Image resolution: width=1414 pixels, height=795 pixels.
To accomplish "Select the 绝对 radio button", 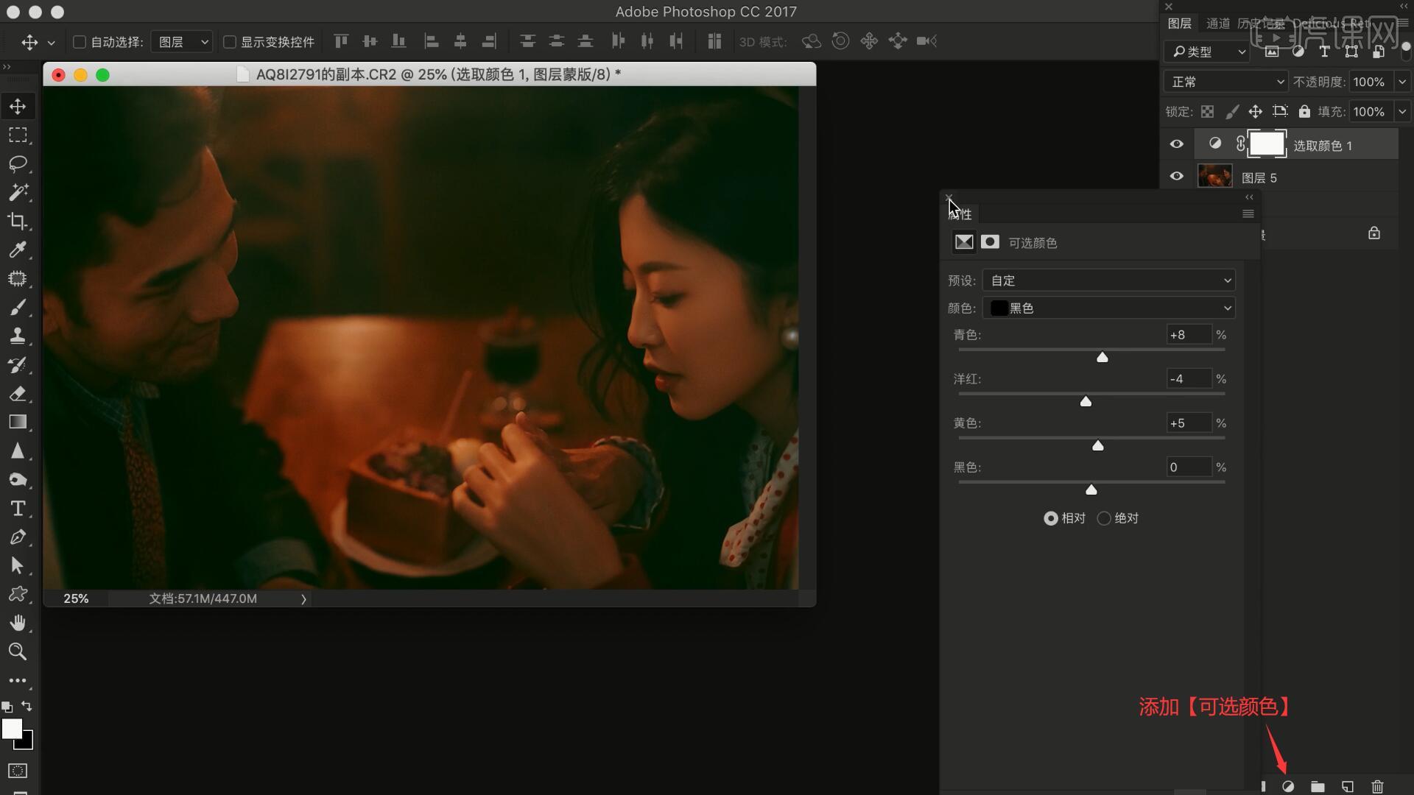I will tap(1104, 518).
